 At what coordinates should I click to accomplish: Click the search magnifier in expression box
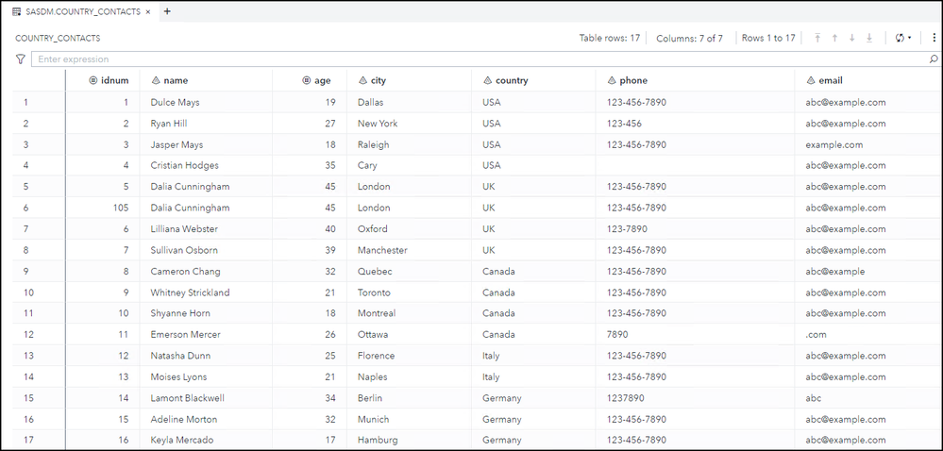click(x=933, y=58)
